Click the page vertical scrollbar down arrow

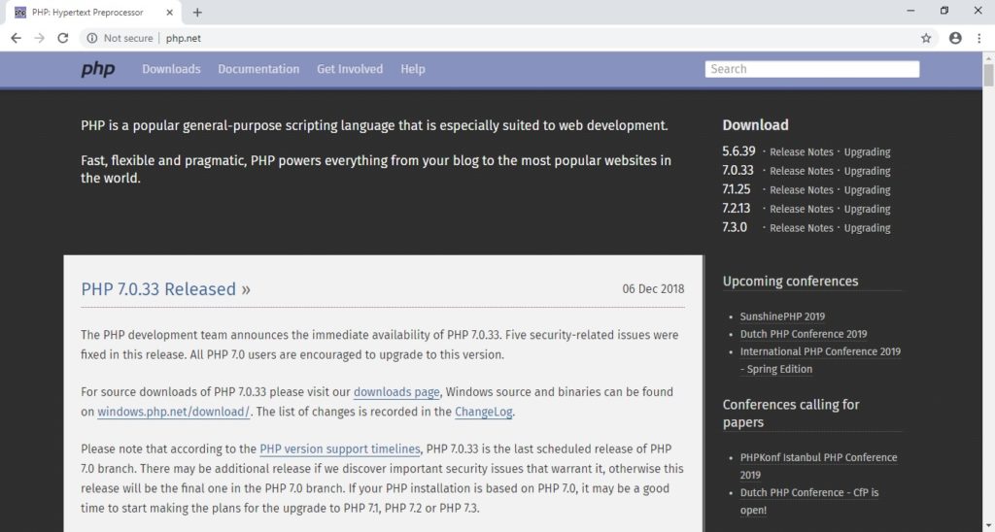[x=988, y=524]
